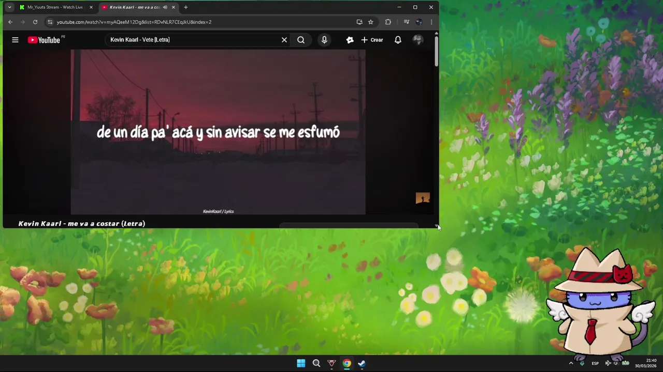Select the address bar URL

coord(134,22)
